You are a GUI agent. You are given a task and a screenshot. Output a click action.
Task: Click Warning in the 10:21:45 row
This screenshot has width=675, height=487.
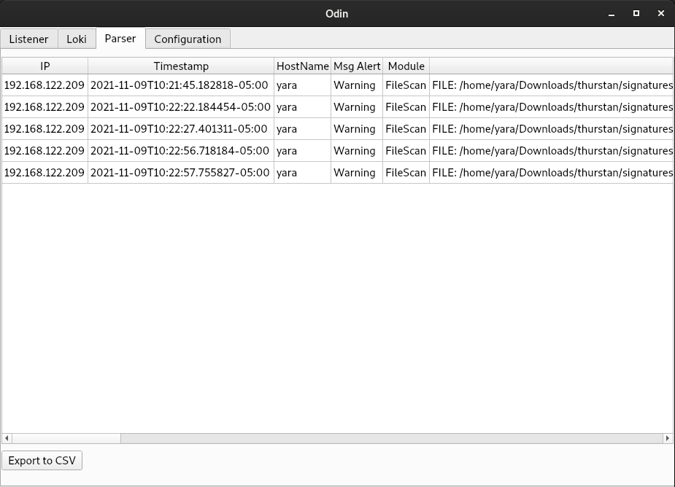coord(357,85)
